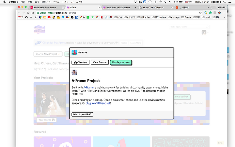Open the user avatar dropdown on Glitch
The height and width of the screenshot is (147, 235).
coord(205,32)
